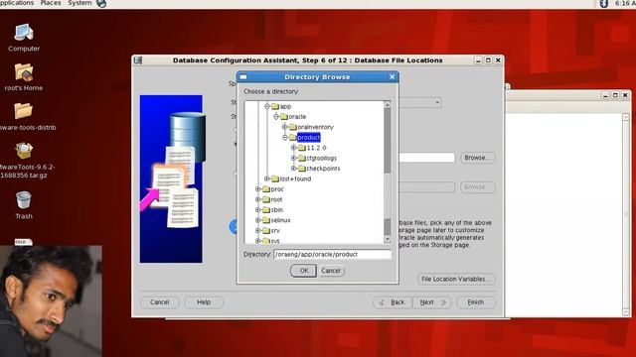
Task: Select the cfgtoollogs folder icon
Action: tap(302, 159)
